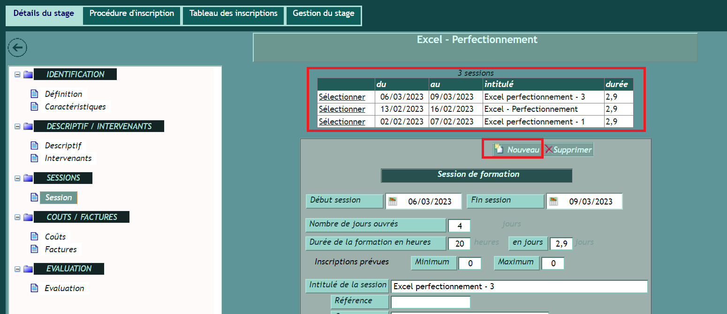Open calendar picker for Fin session
Screen dimensions: 727x314
[x=553, y=201]
